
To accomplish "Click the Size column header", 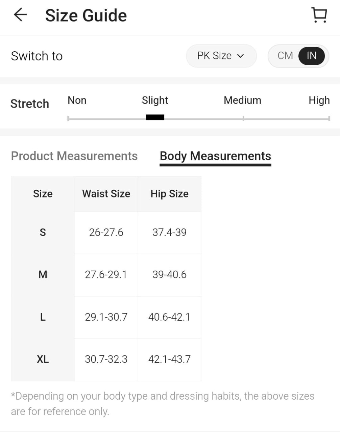I will 43,194.
